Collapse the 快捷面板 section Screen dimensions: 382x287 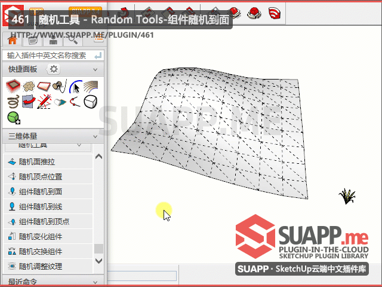(x=95, y=69)
